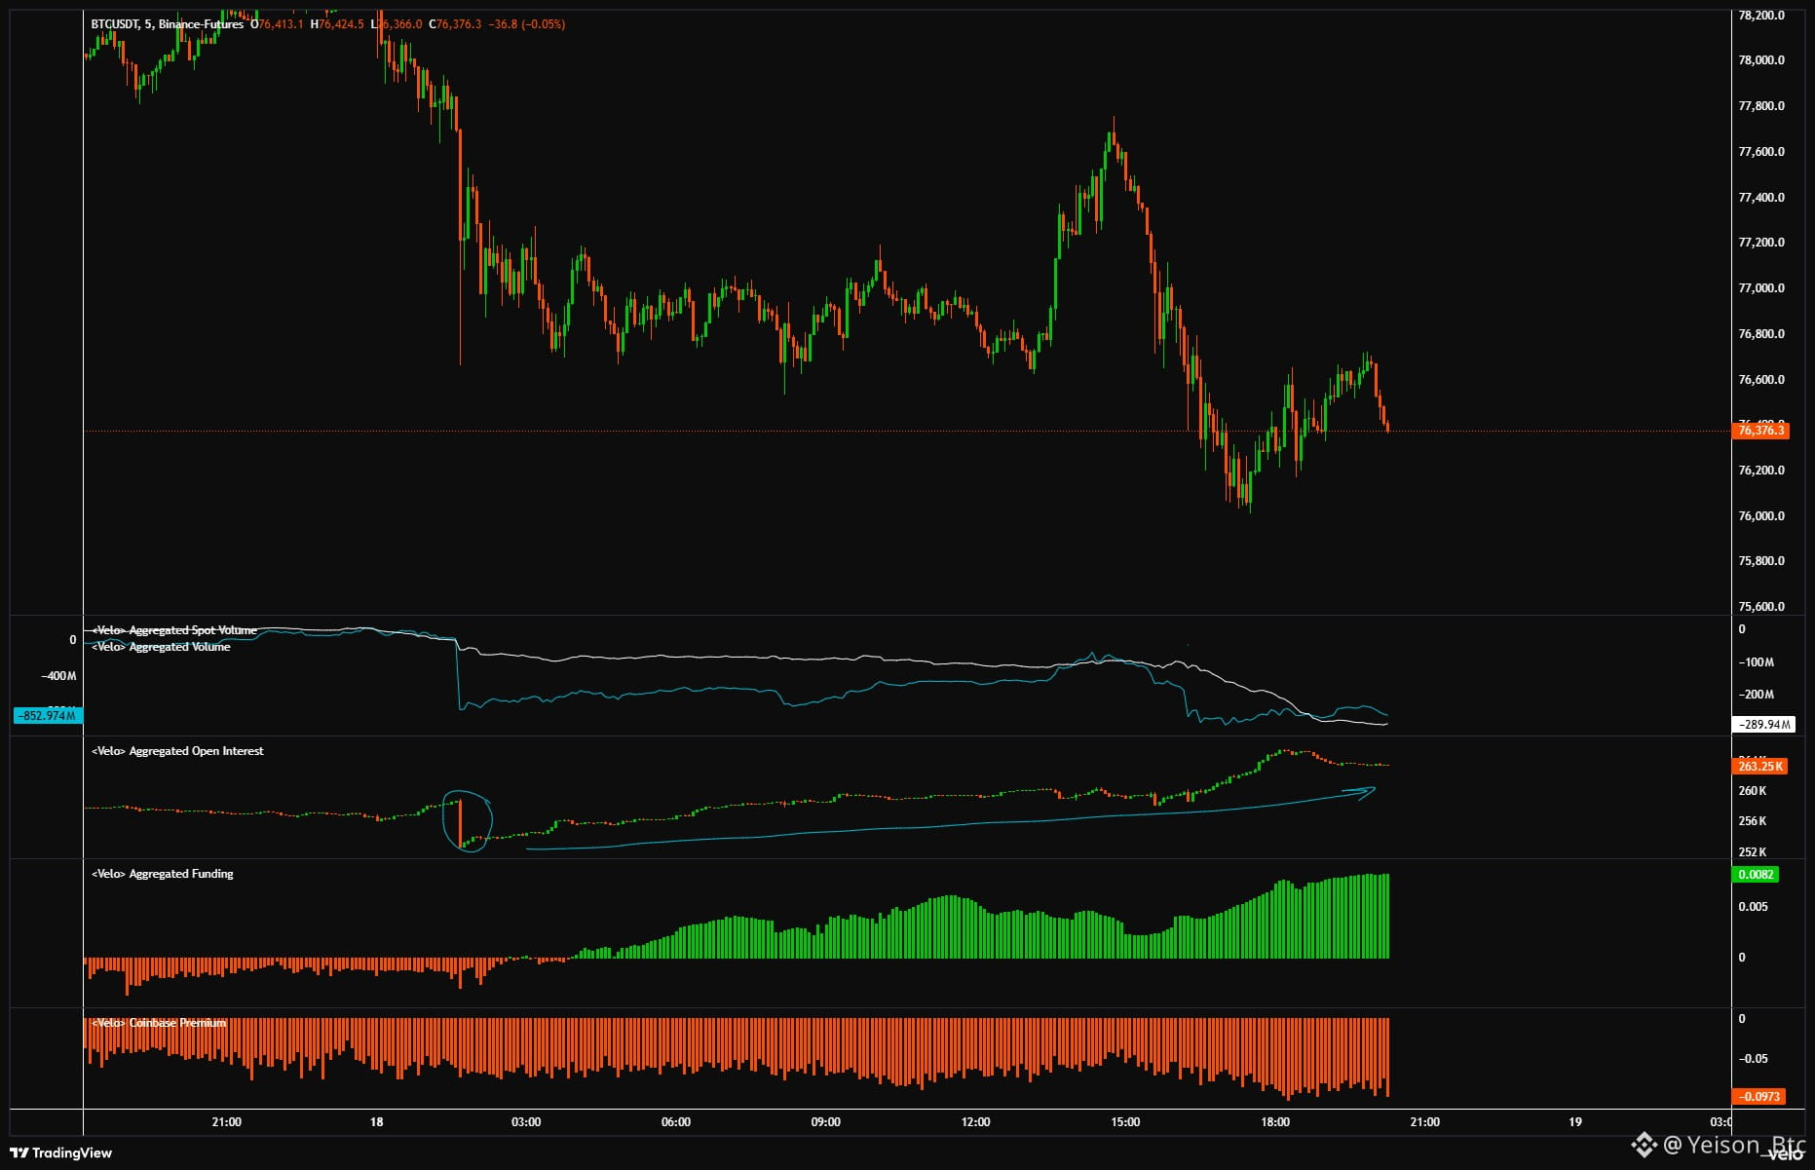Select the Velo Aggregated Funding indicator label
The height and width of the screenshot is (1170, 1815).
click(163, 874)
